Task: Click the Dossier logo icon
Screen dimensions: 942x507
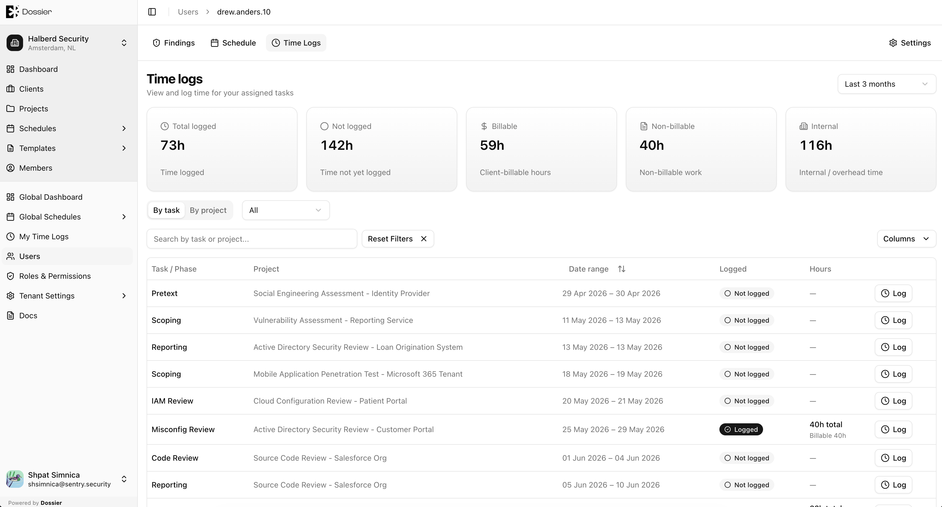Action: 12,12
